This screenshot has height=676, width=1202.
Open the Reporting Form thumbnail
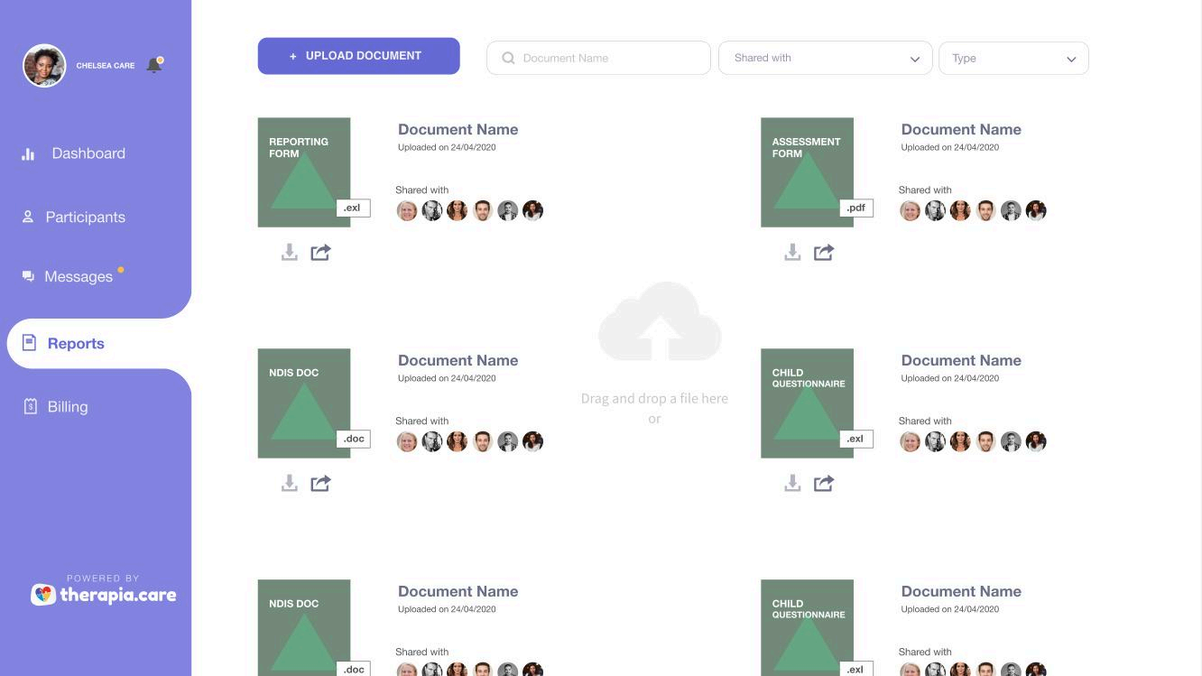pos(304,172)
